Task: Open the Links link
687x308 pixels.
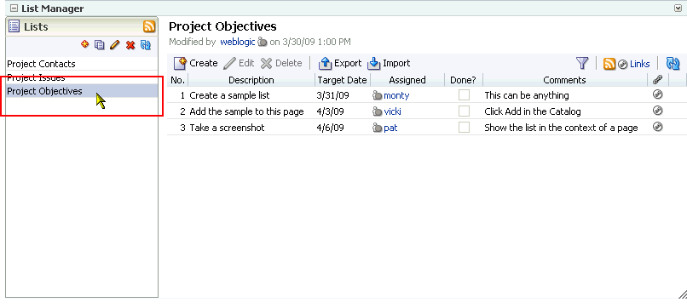Action: click(x=639, y=64)
